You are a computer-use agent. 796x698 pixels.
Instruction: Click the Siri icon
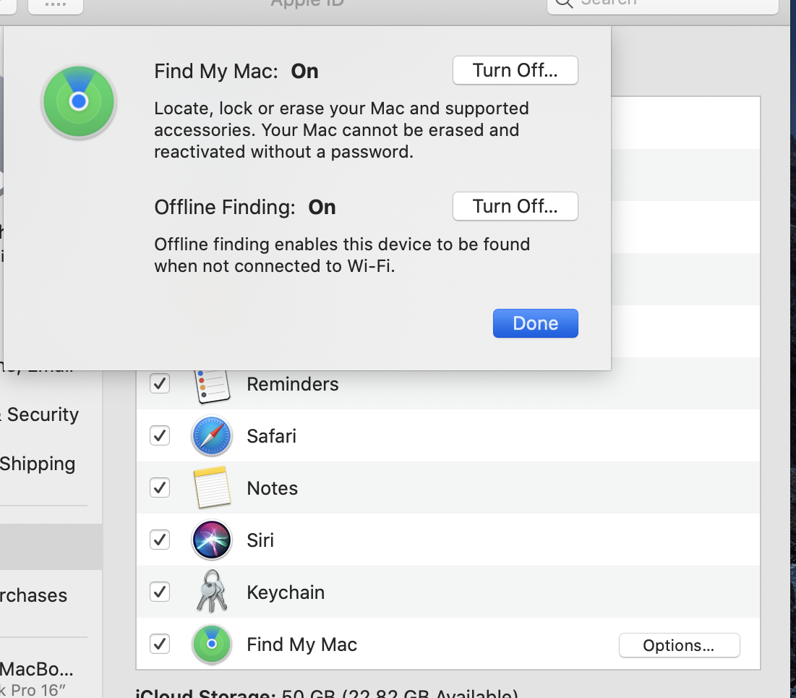tap(212, 540)
